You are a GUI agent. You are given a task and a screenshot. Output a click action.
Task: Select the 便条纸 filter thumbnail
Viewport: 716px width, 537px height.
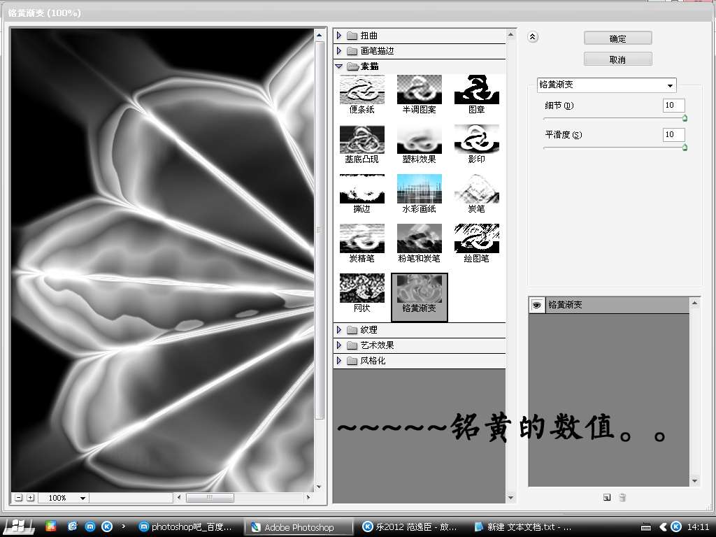click(362, 89)
